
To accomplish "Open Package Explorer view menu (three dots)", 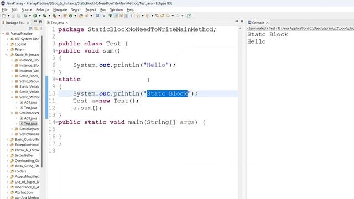I will coord(41,28).
